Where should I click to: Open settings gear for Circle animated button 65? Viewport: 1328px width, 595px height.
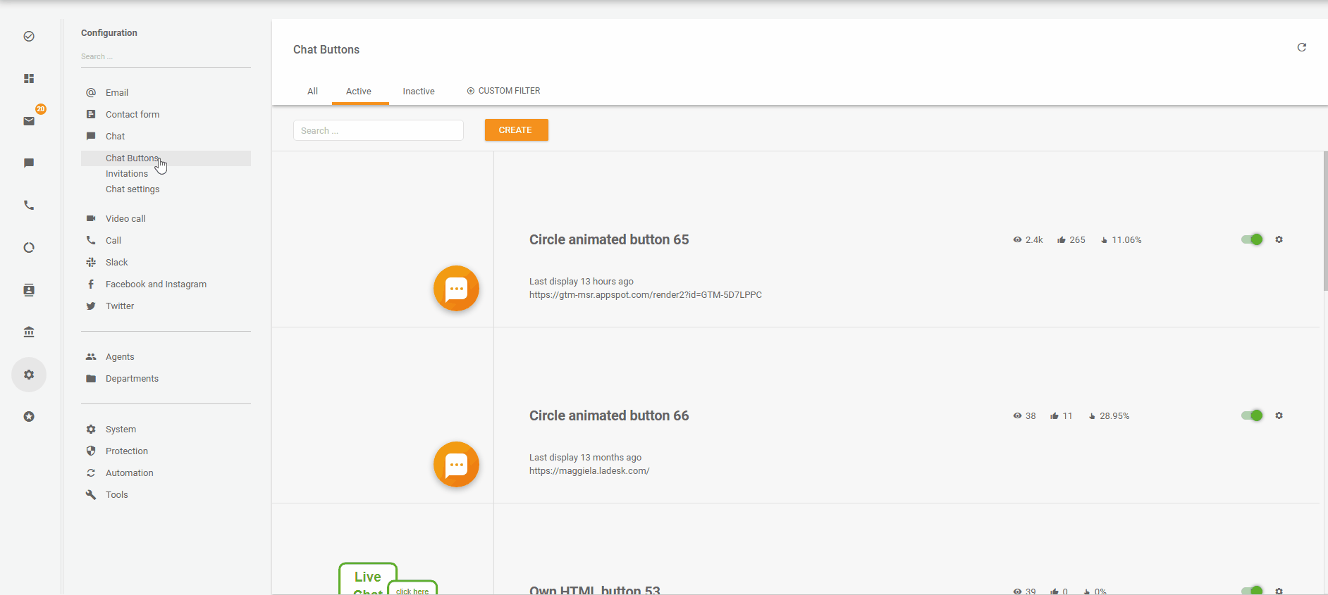click(1279, 240)
